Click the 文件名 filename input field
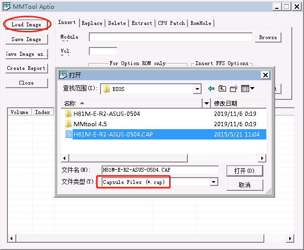 click(x=160, y=170)
